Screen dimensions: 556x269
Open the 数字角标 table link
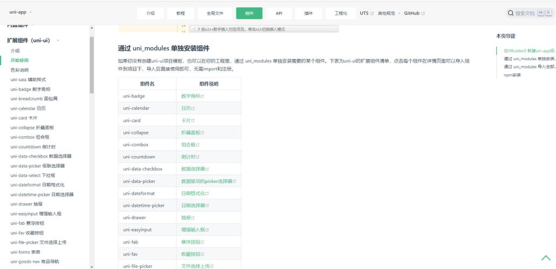pos(193,96)
